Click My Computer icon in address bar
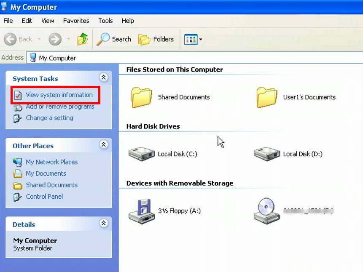This screenshot has width=363, height=272. [33, 58]
